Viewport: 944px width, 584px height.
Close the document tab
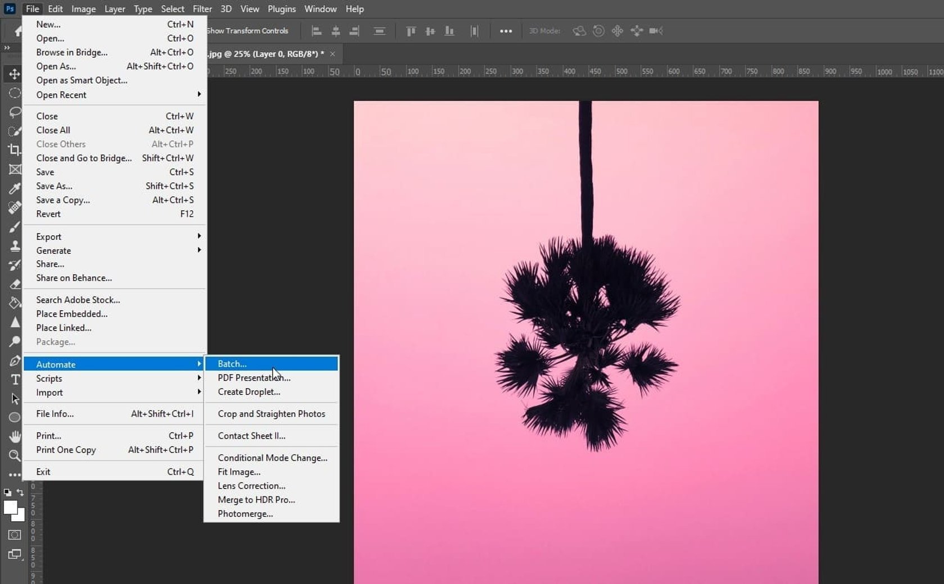tap(333, 54)
